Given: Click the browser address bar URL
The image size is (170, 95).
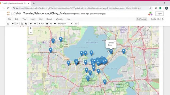Looking at the screenshot, I should pyautogui.click(x=79, y=8).
